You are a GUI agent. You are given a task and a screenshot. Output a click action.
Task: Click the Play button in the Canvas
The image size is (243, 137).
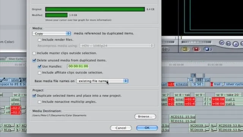tap(236, 44)
